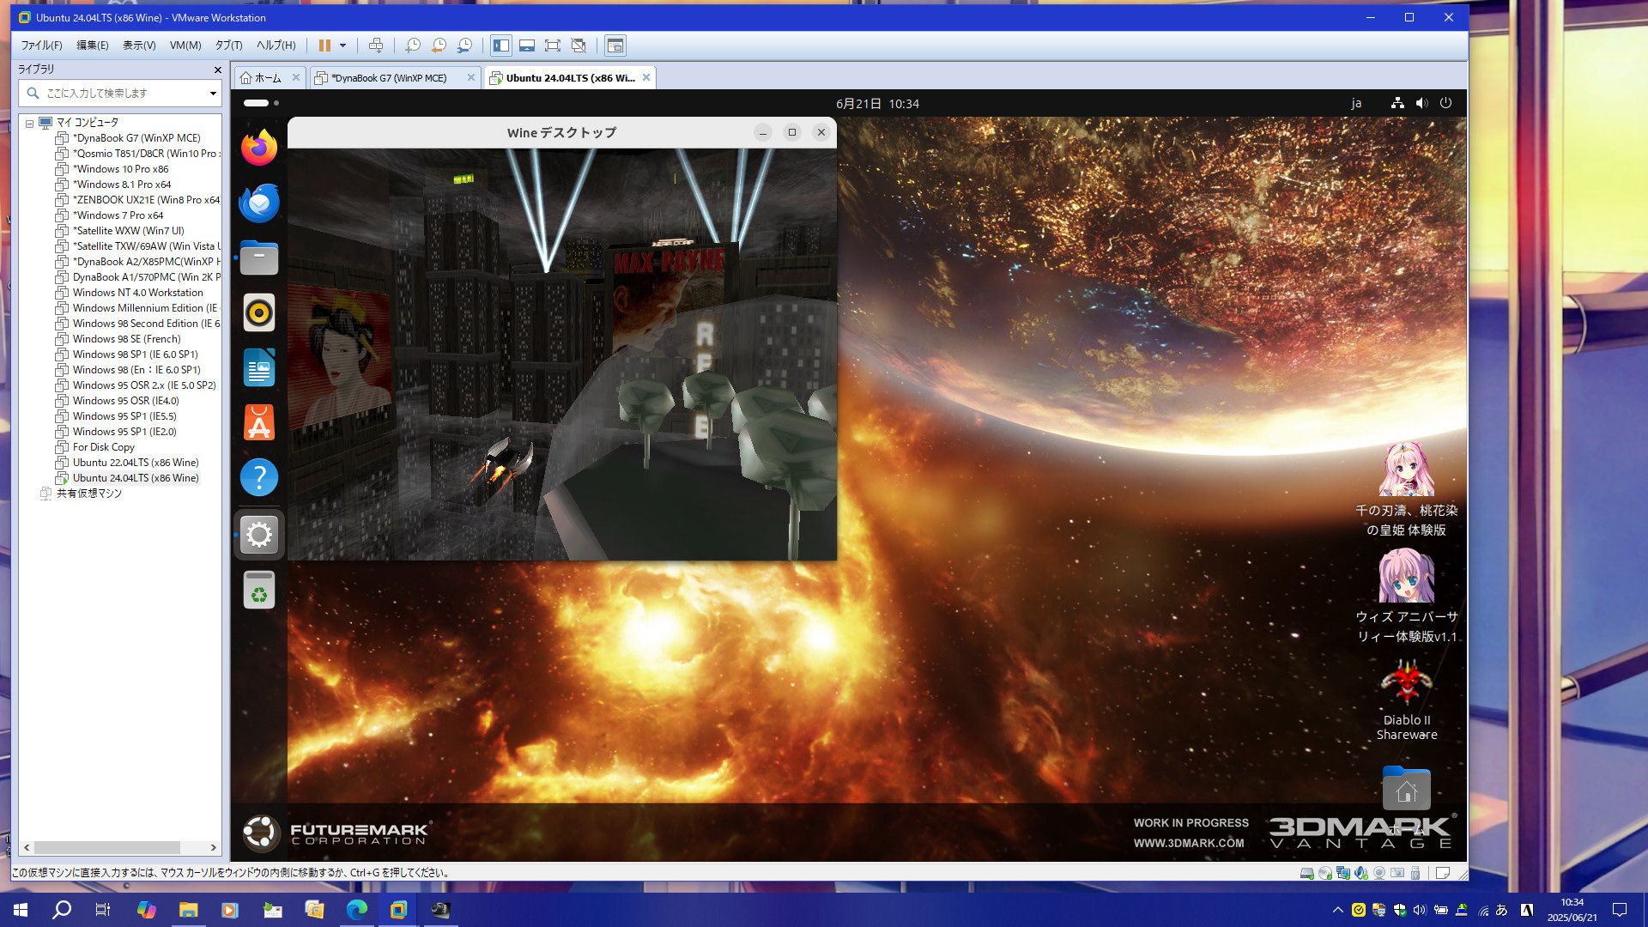Open Help icon in Ubuntu dock
1648x927 pixels.
[259, 477]
